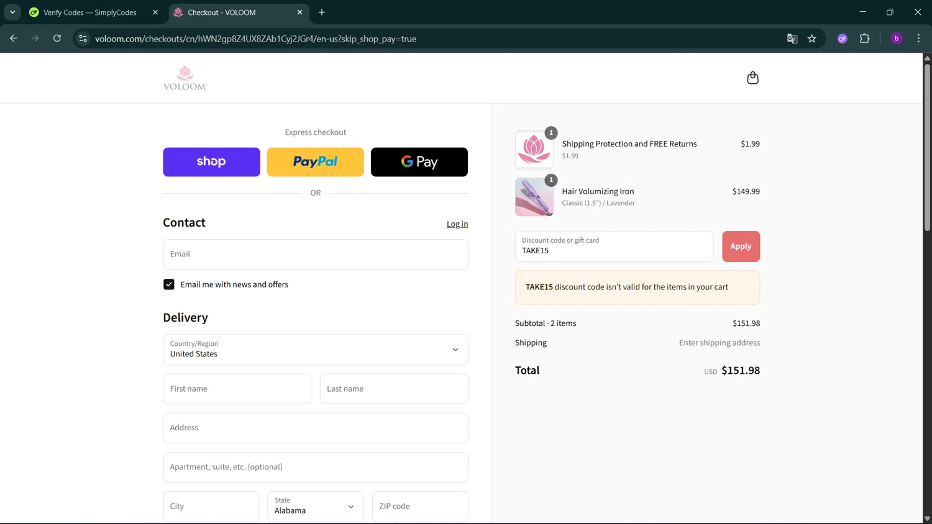Open the SimplyCodes extension icon
Screen dimensions: 932x524
[x=843, y=38]
